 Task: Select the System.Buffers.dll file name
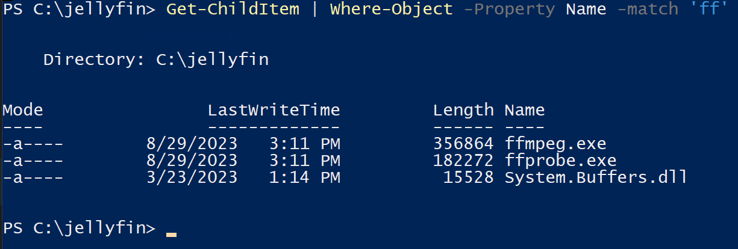click(x=596, y=178)
